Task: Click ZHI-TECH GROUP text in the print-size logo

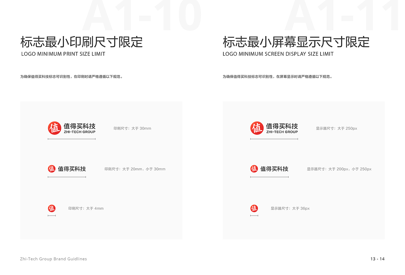Action: pyautogui.click(x=79, y=132)
